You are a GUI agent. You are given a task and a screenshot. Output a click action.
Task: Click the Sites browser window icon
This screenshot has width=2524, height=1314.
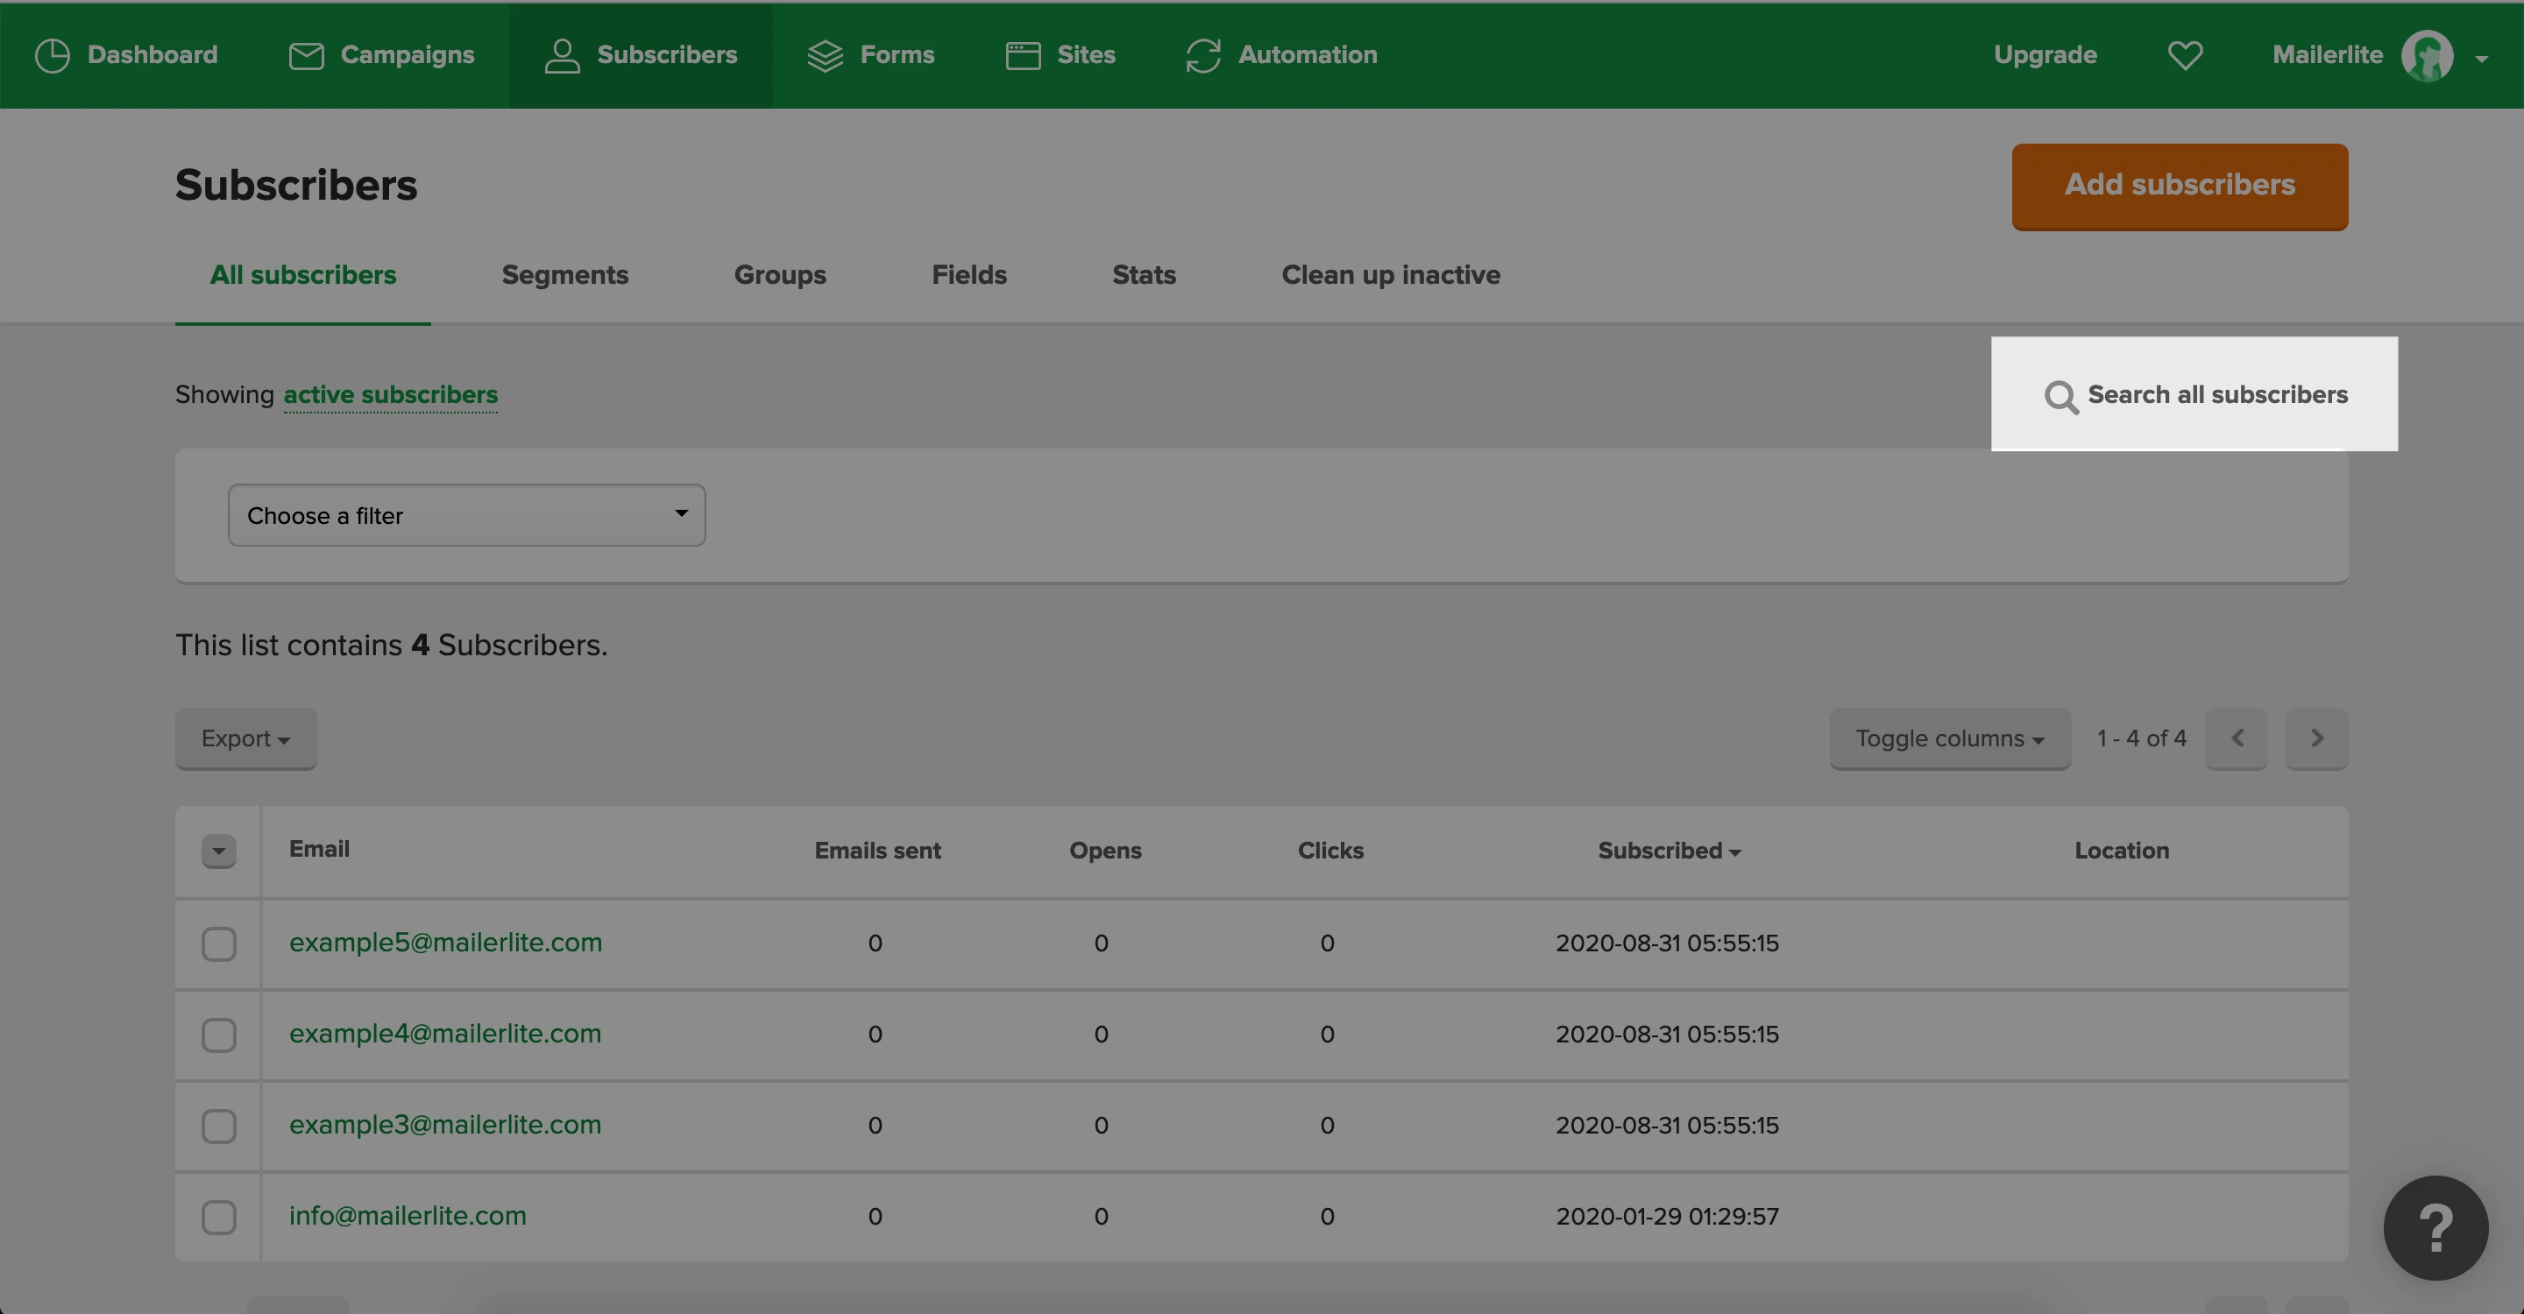click(x=1023, y=56)
